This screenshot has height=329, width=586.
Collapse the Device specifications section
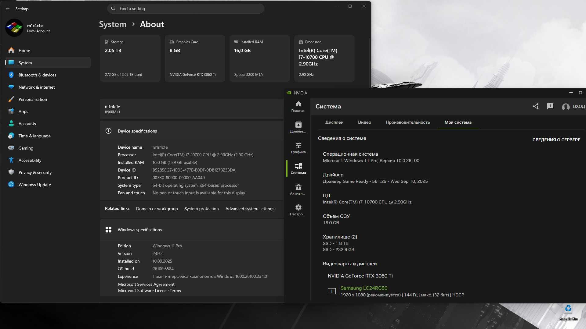(192, 131)
